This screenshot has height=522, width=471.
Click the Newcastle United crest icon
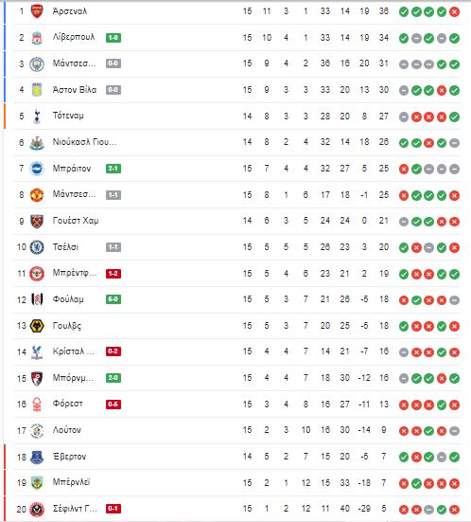[x=37, y=142]
